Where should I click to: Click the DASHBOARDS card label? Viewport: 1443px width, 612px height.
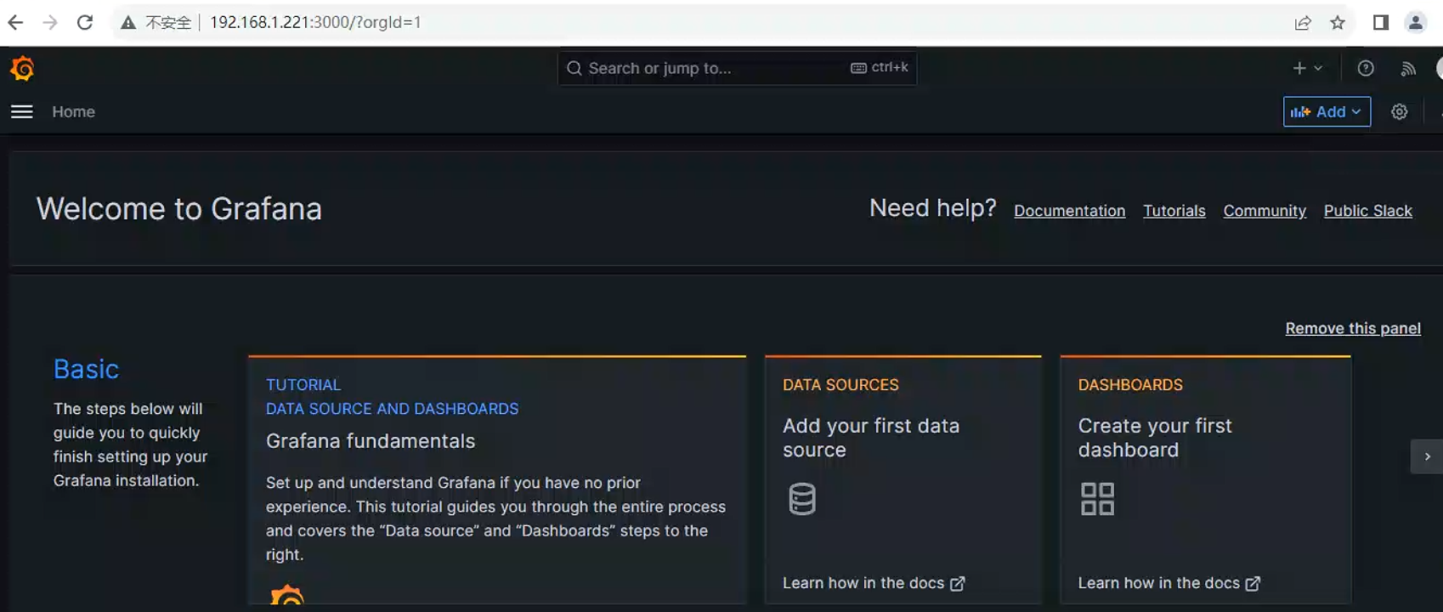pyautogui.click(x=1130, y=385)
